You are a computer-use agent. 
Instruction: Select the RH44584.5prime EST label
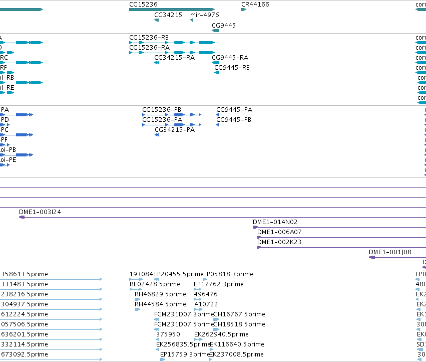pos(160,304)
